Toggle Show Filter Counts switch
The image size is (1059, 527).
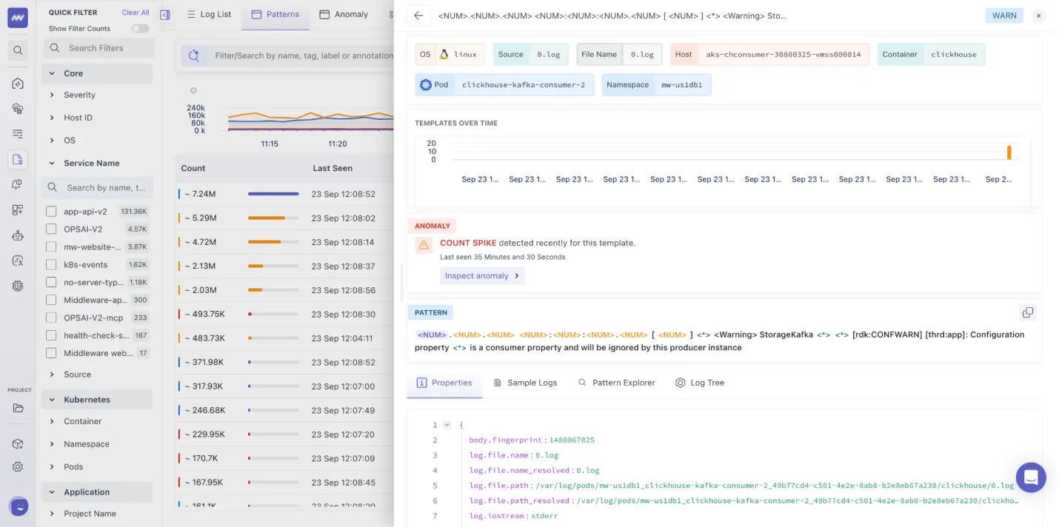tap(140, 29)
